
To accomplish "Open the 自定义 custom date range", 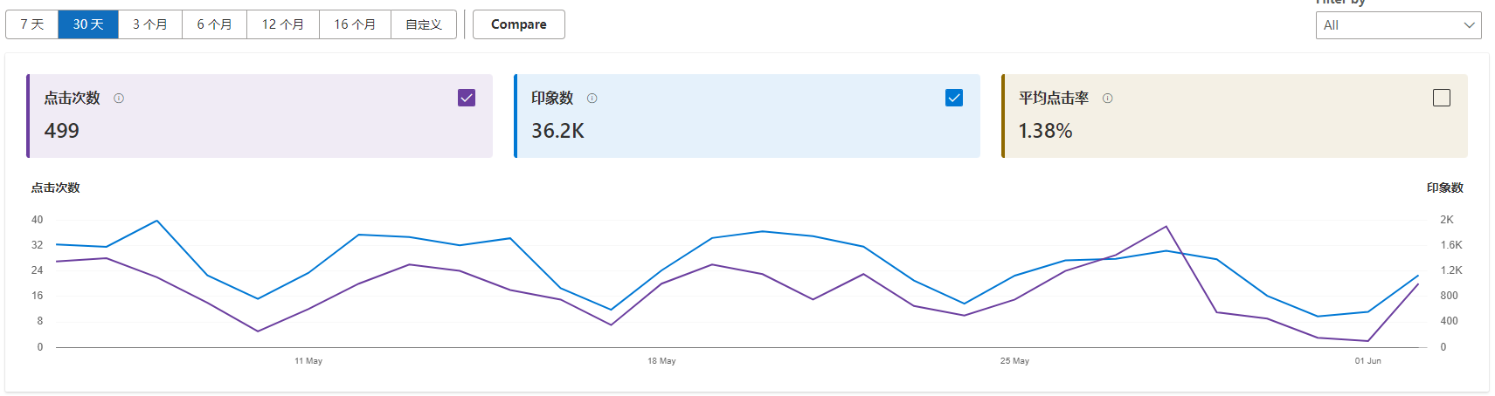I will click(x=424, y=24).
